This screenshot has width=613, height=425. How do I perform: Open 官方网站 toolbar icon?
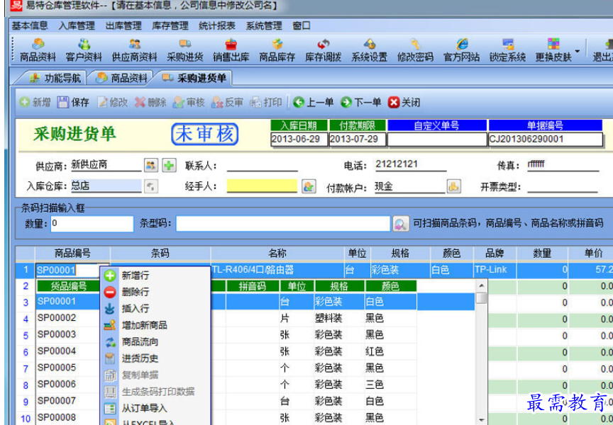point(461,50)
